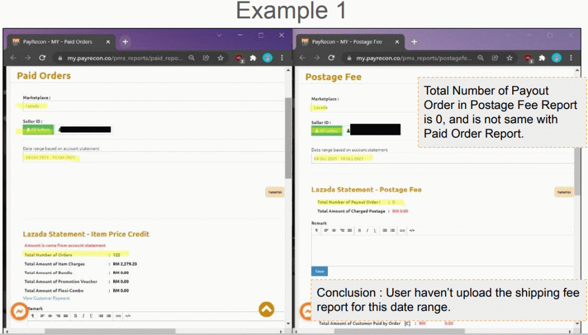
Task: Open zoom control in Postage Fee address bar
Action: coord(481,58)
